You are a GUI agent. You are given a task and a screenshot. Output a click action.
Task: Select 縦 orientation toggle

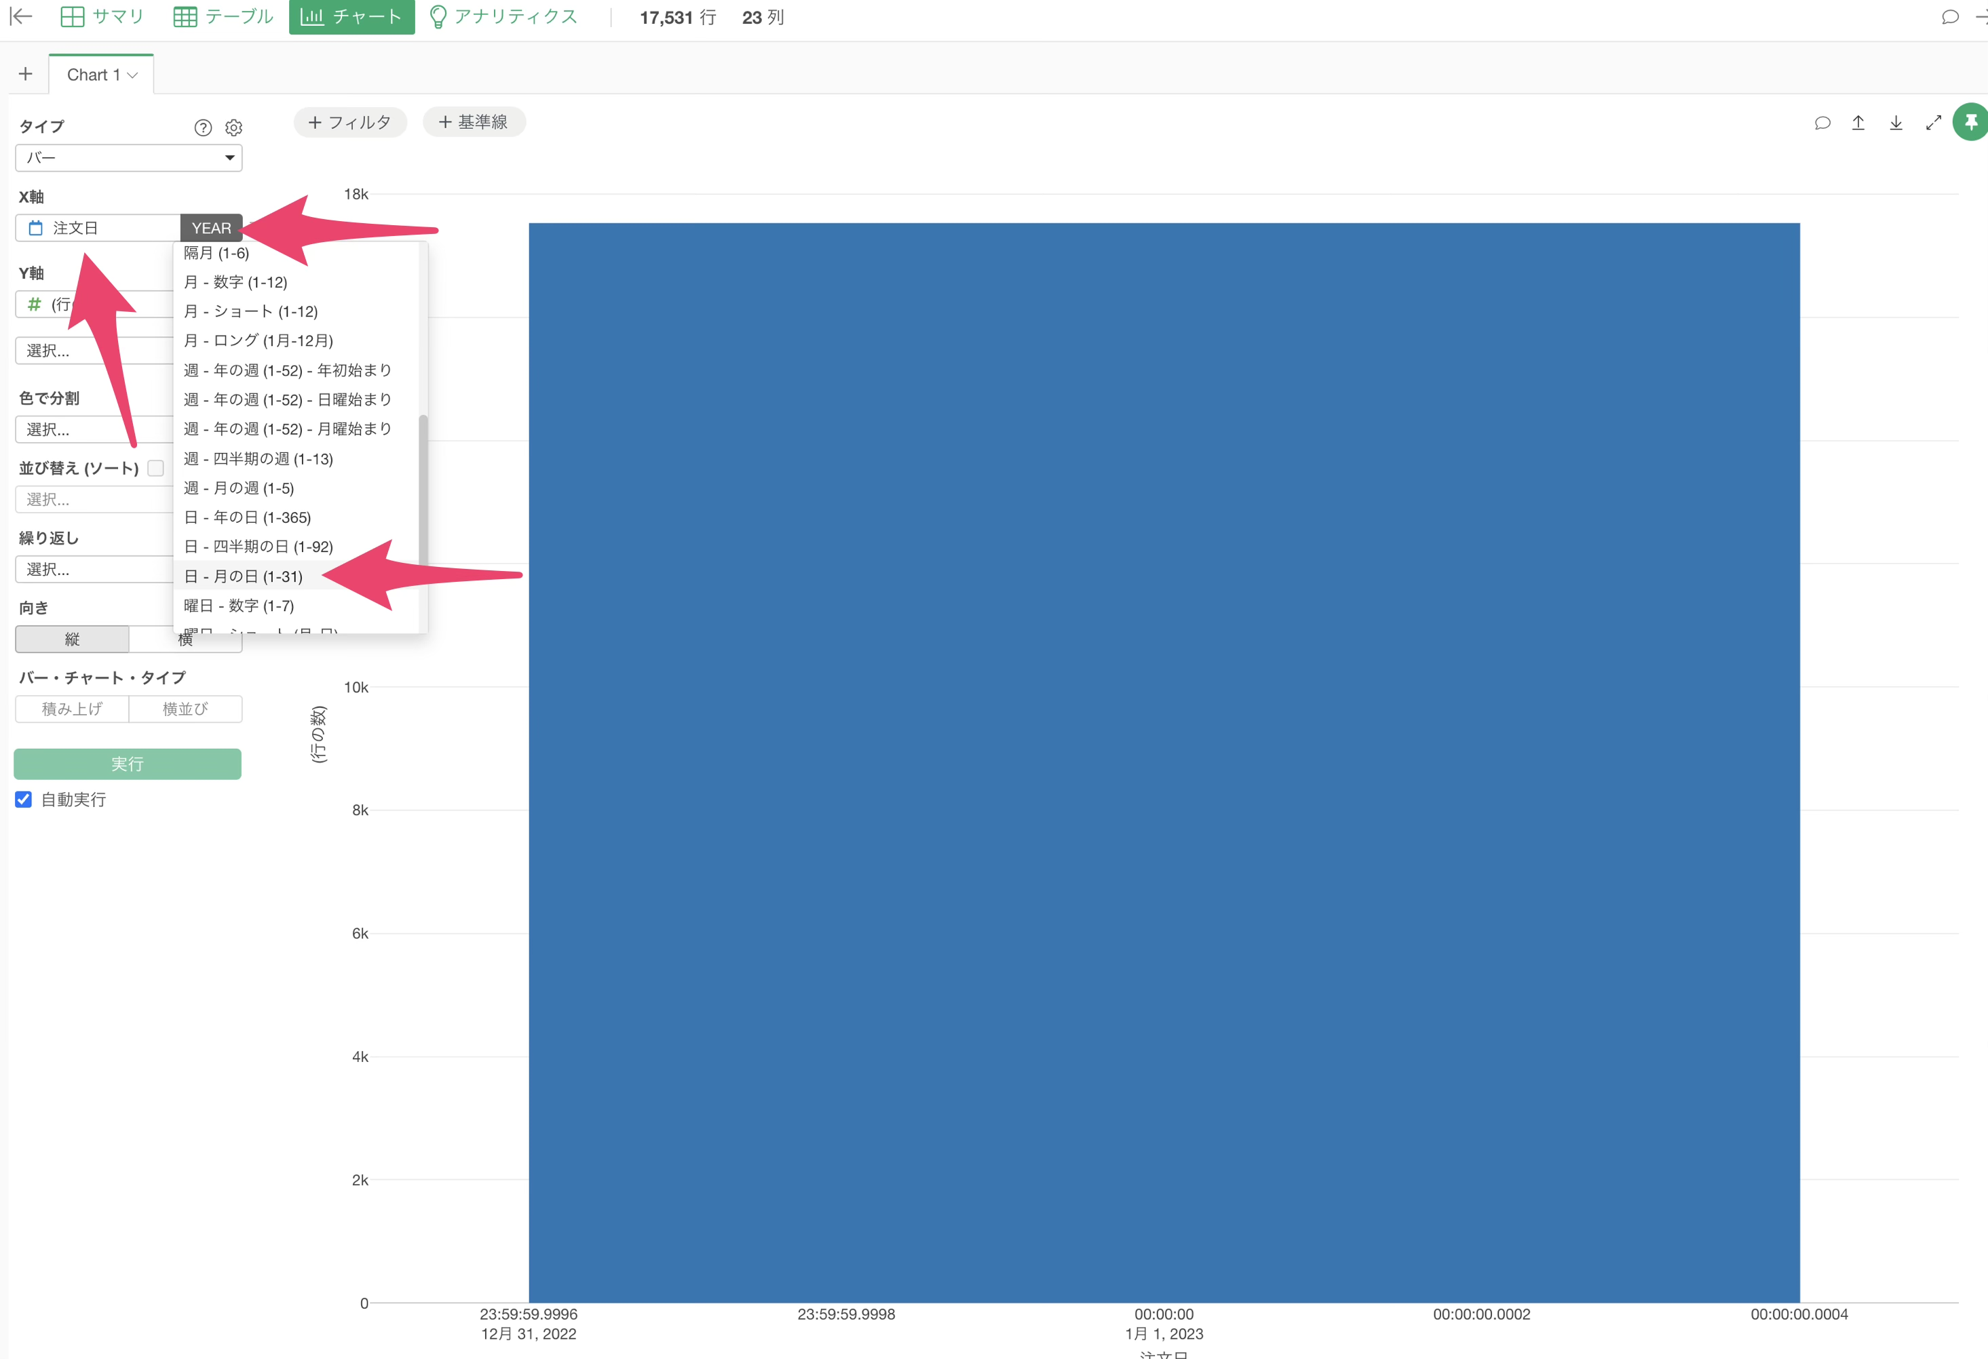[72, 639]
